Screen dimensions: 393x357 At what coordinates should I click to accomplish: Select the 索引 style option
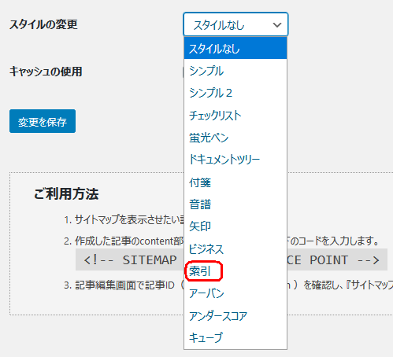click(235, 271)
